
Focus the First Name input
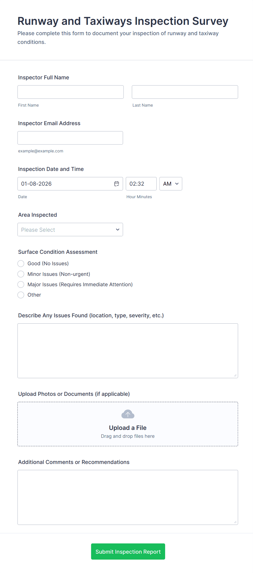[x=70, y=92]
